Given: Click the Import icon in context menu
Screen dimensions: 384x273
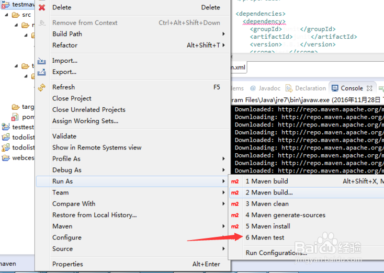Looking at the screenshot, I should pos(42,61).
